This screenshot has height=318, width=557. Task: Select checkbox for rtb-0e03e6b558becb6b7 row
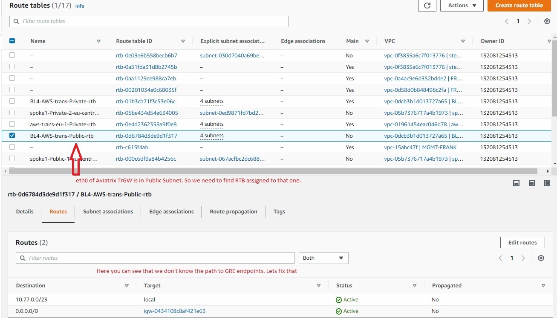(12, 55)
